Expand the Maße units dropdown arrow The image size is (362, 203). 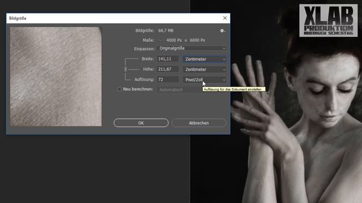161,40
